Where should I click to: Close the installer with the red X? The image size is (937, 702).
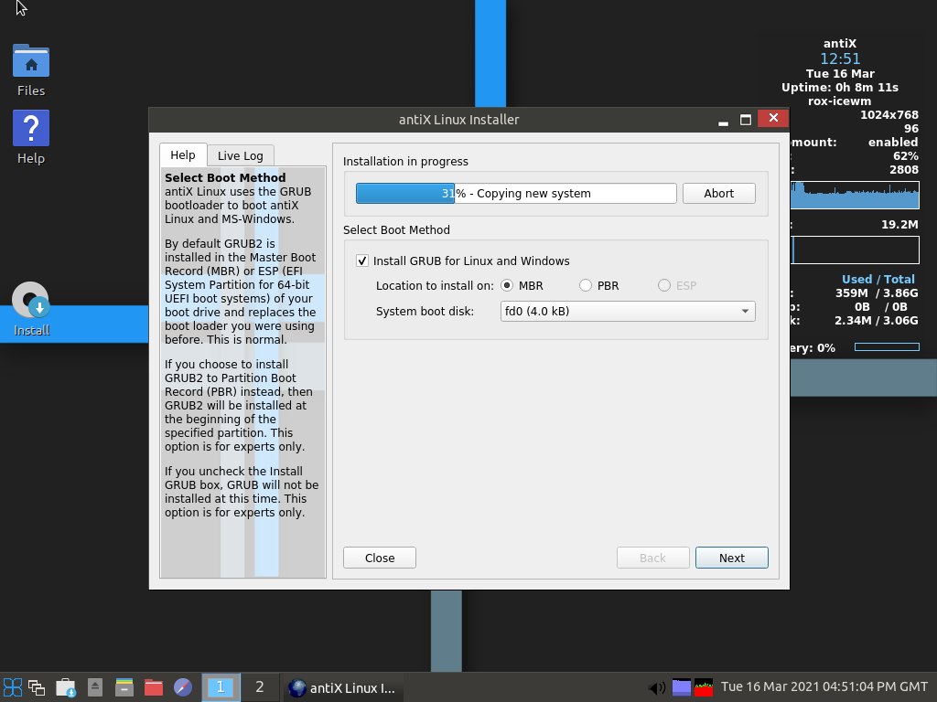pos(773,118)
